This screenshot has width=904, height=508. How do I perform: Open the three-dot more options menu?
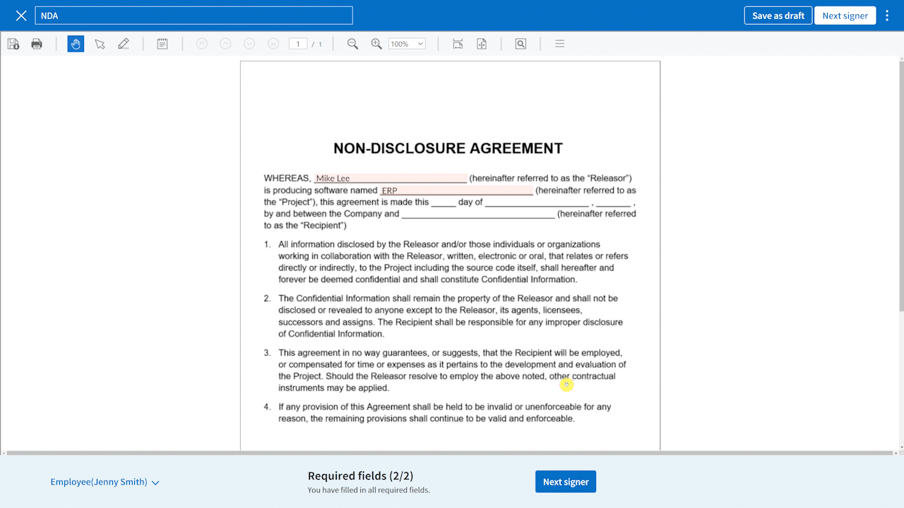(888, 16)
